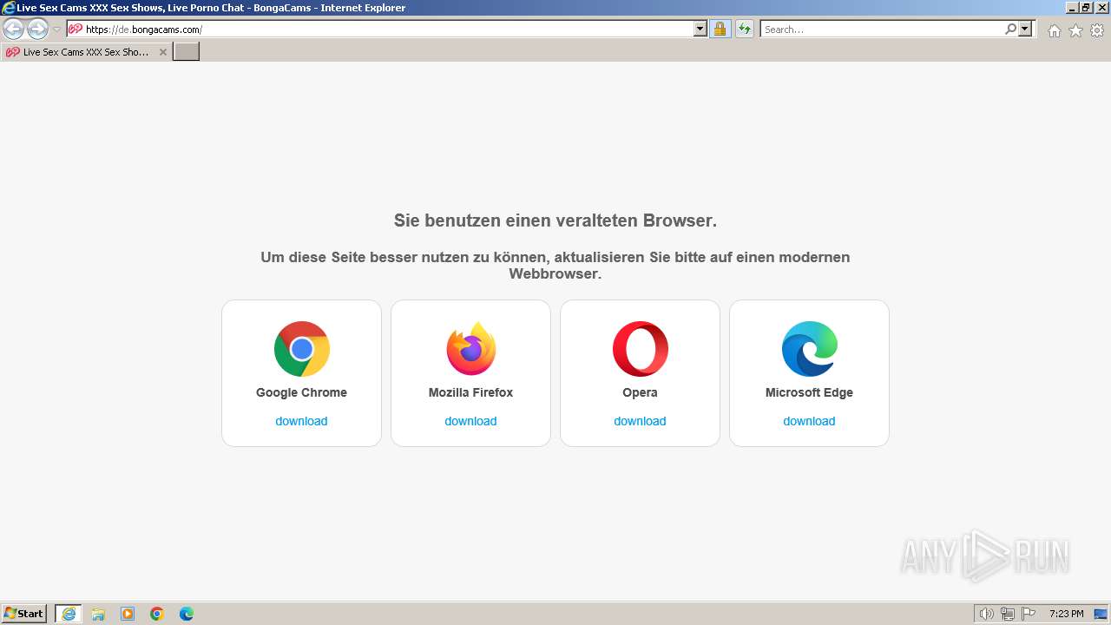Click the Opera logo icon

click(640, 349)
